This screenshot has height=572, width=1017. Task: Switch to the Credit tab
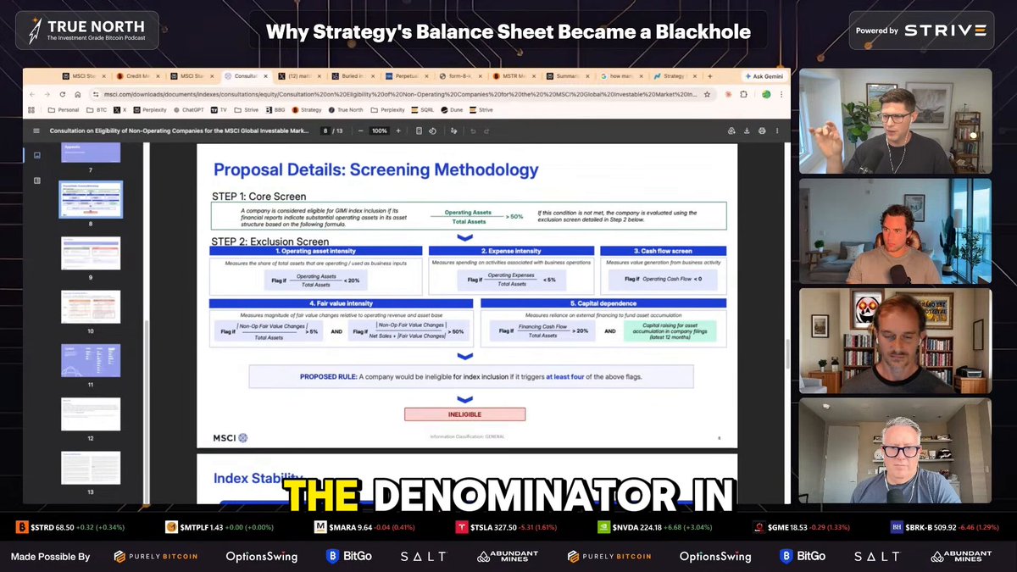coord(137,76)
